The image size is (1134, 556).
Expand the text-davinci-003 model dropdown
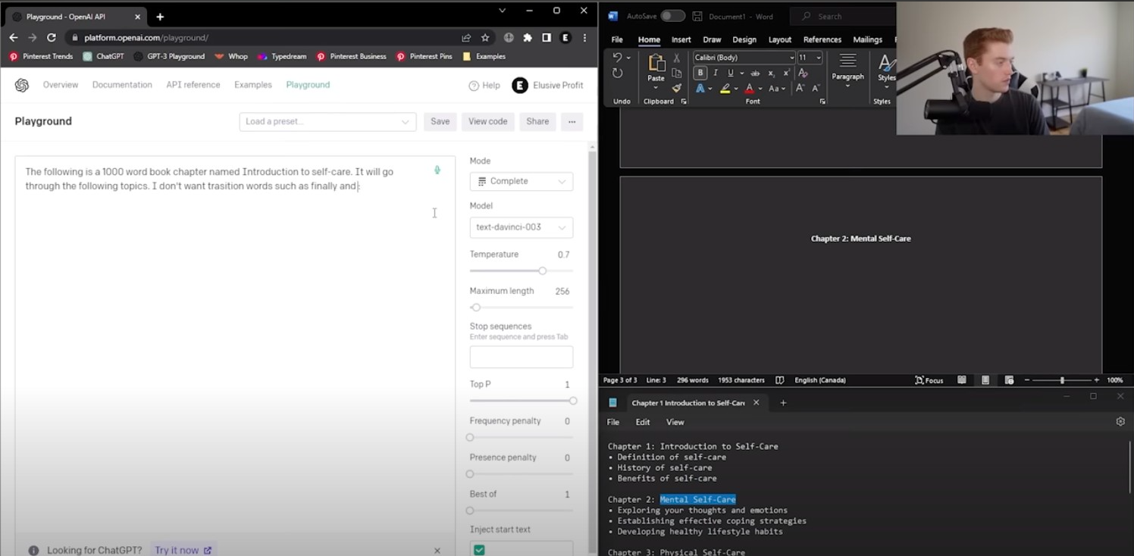(521, 227)
